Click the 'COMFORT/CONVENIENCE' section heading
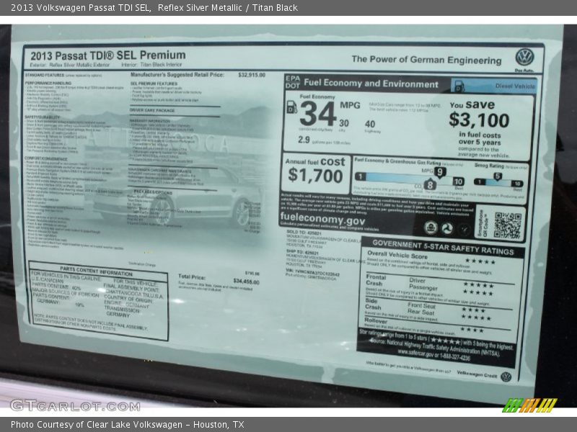Screen dimensions: 577x432 click(45, 159)
